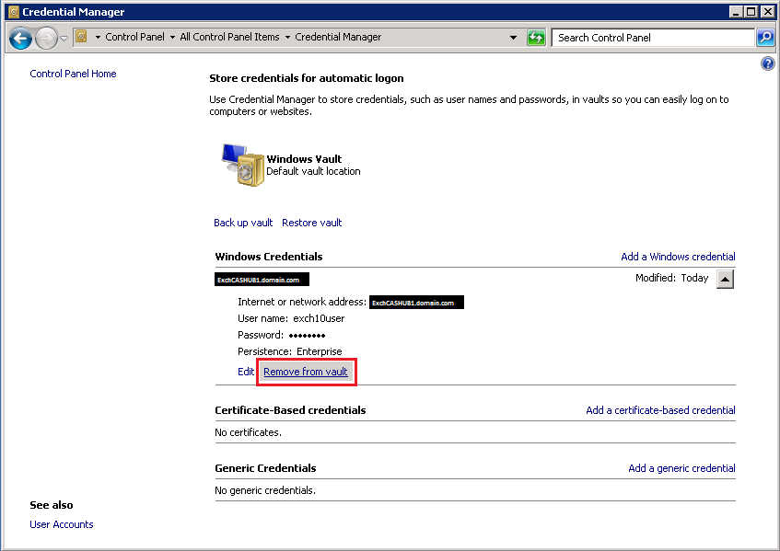This screenshot has width=780, height=551.
Task: Click the search magnifier icon
Action: (764, 38)
